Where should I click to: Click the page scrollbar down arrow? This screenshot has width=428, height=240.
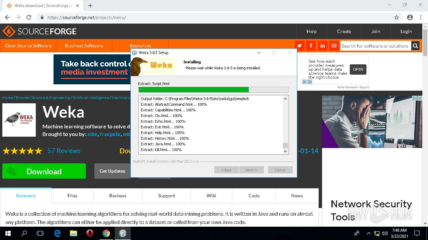(425, 224)
